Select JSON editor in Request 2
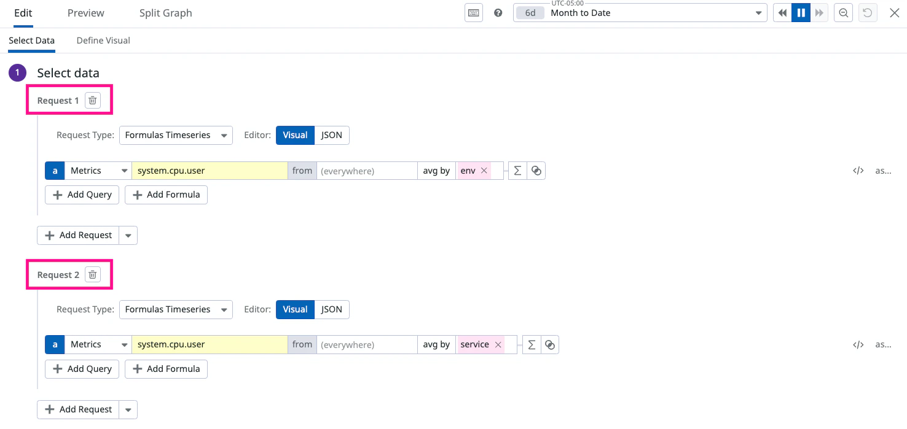This screenshot has width=907, height=429. pyautogui.click(x=332, y=309)
